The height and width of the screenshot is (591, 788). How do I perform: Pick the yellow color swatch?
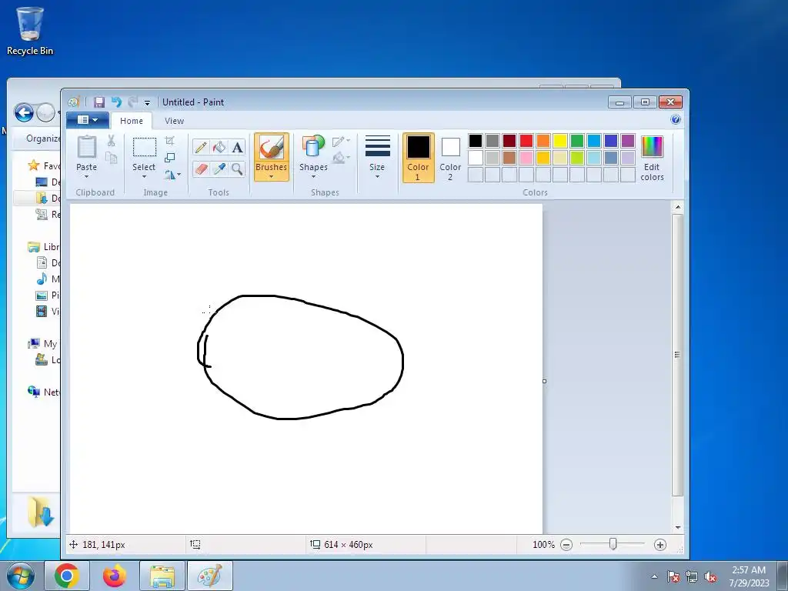tap(560, 141)
